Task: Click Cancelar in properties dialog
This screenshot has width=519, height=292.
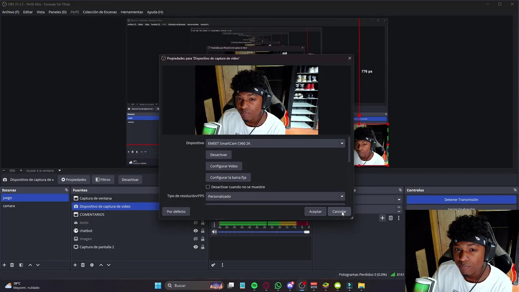Action: (339, 211)
